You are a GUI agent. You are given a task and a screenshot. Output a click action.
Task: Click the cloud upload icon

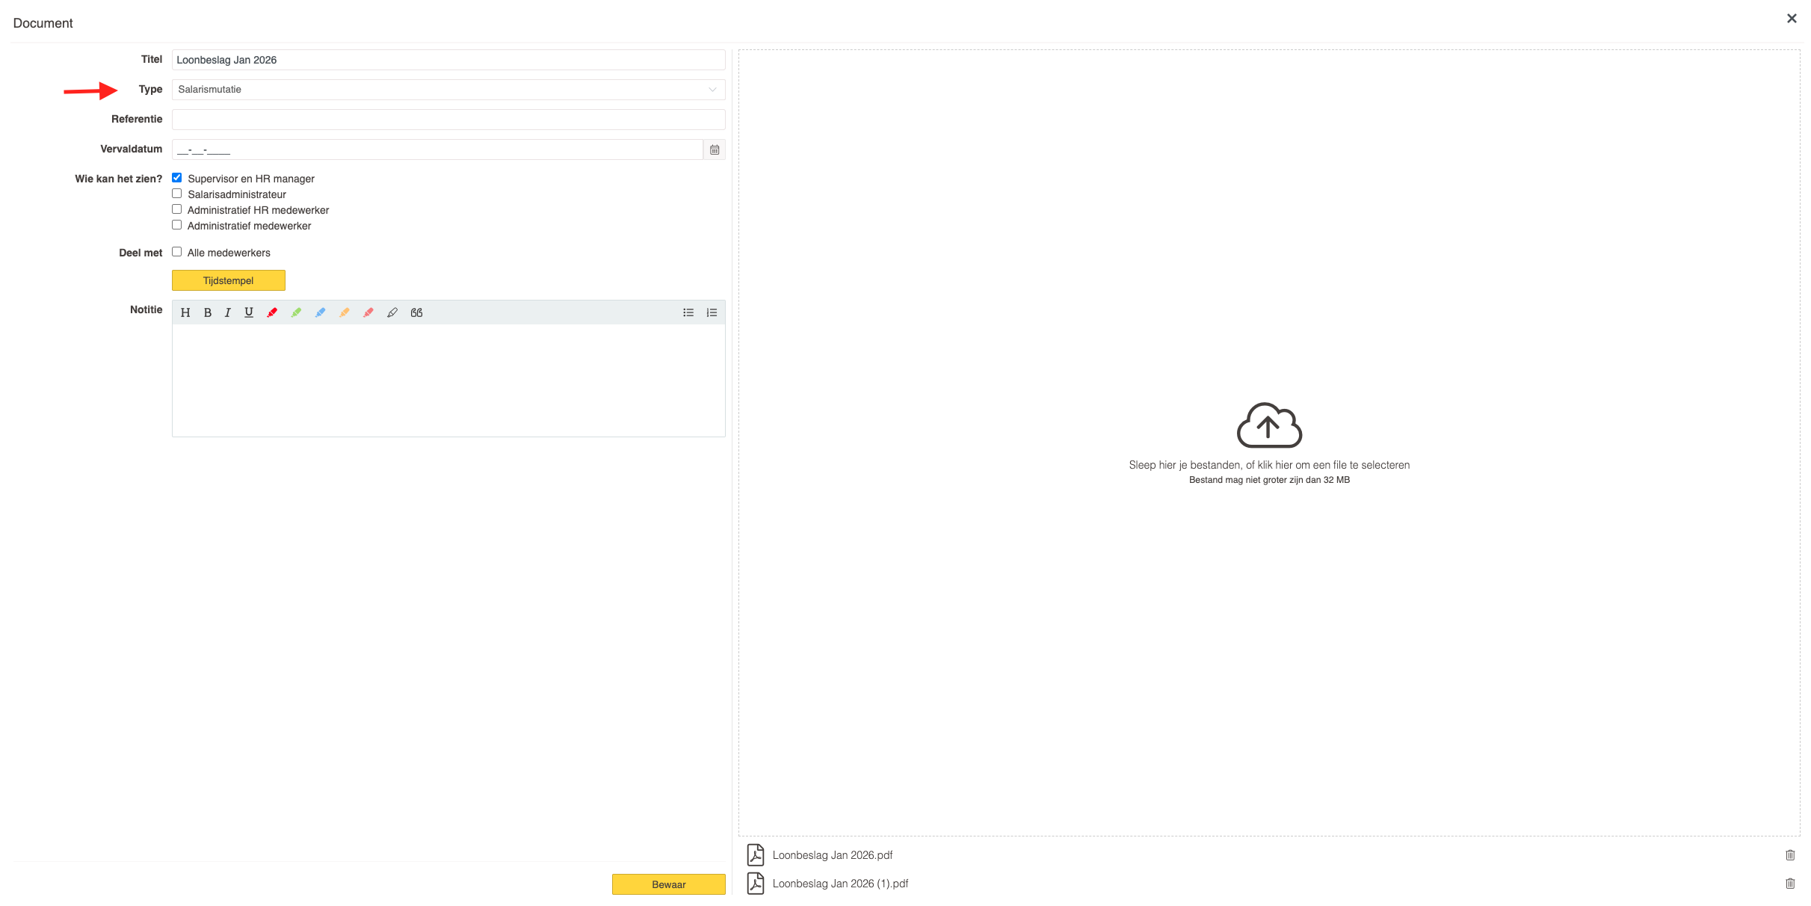pyautogui.click(x=1269, y=425)
